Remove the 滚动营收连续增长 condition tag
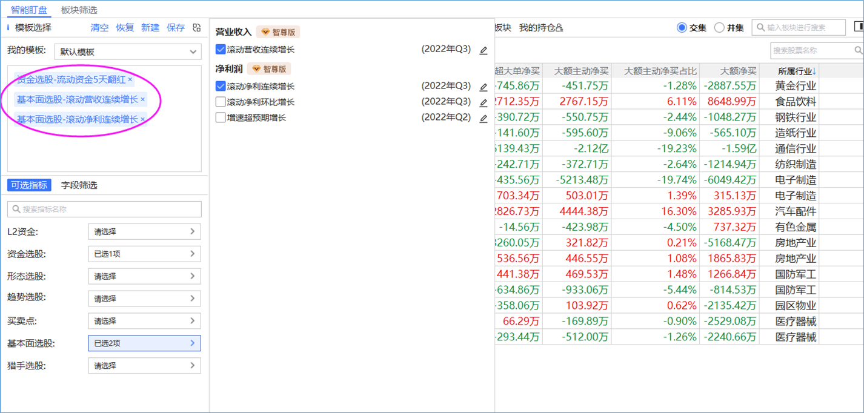 click(142, 99)
